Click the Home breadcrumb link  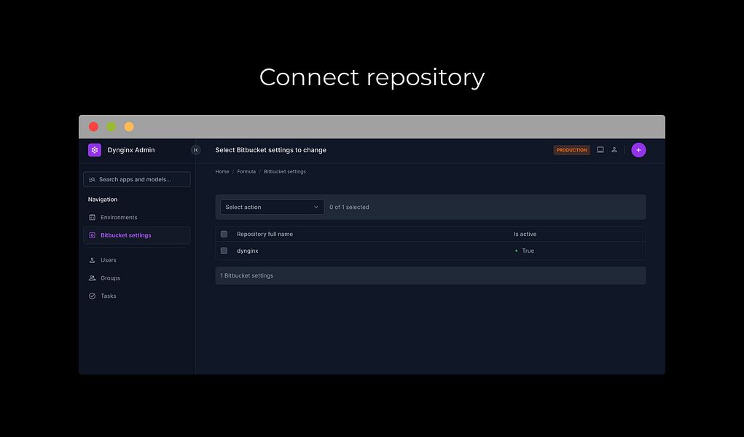222,172
